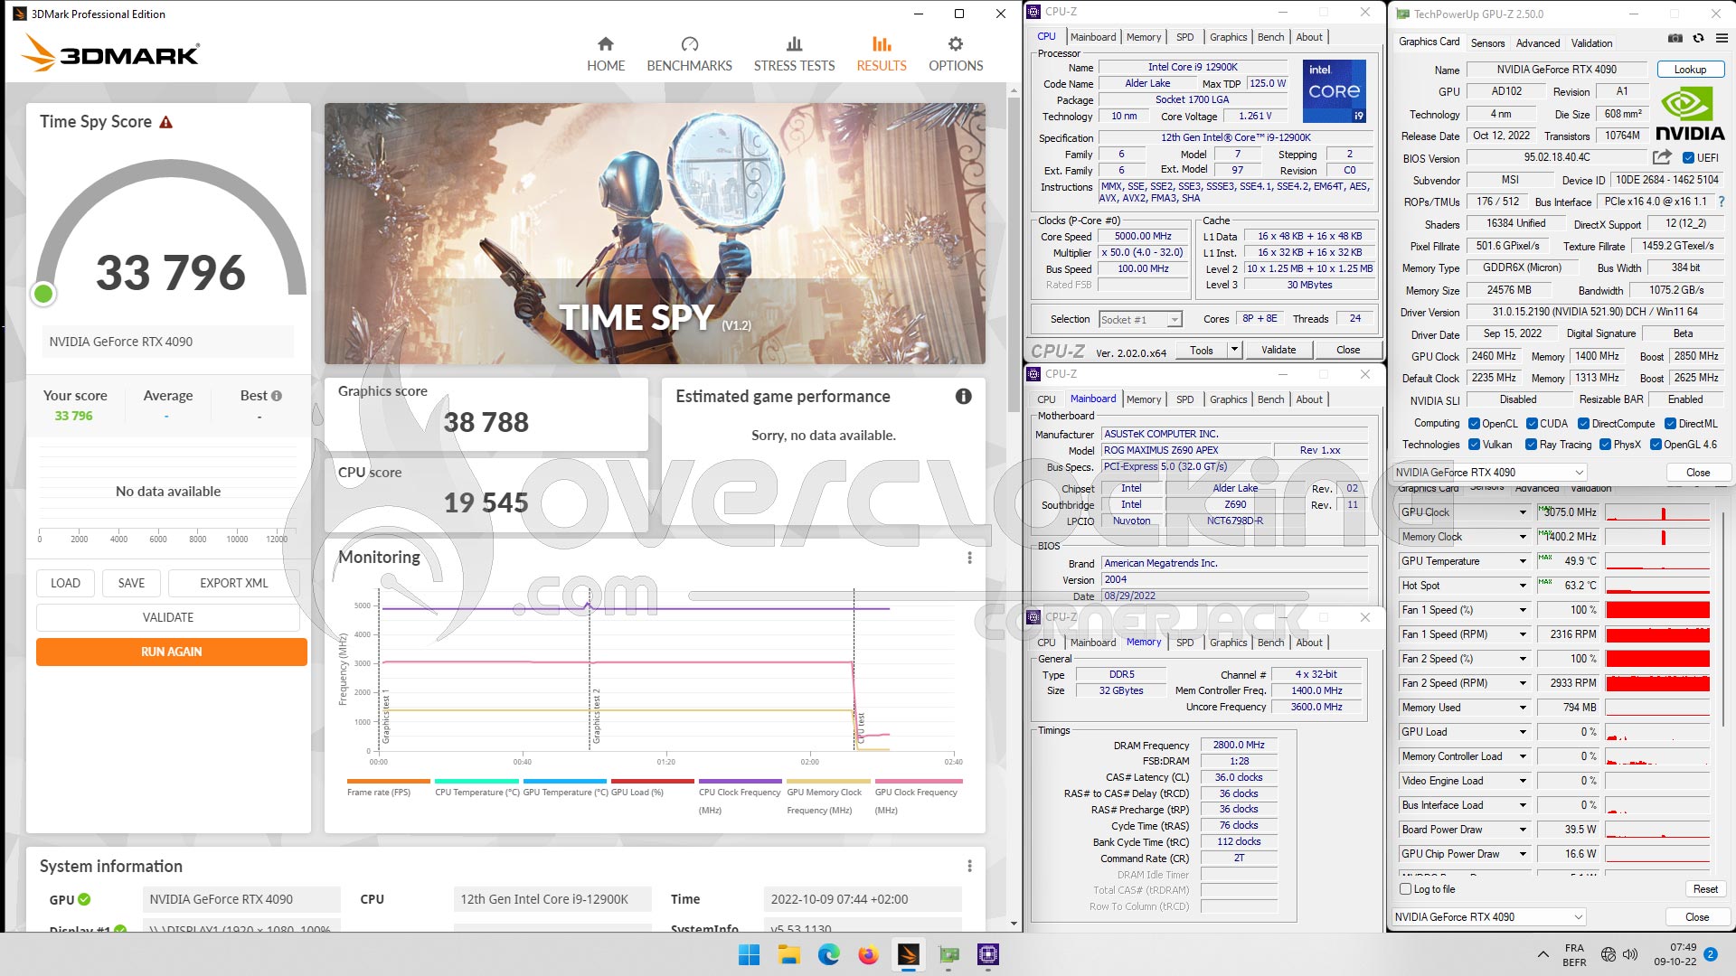1736x976 pixels.
Task: Open STRESS TESTS in 3DMark
Action: click(794, 54)
